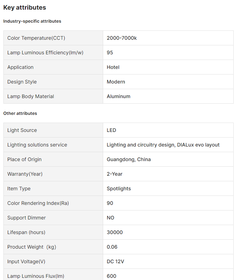Select the Design Style label
The height and width of the screenshot is (280, 238).
tap(22, 82)
